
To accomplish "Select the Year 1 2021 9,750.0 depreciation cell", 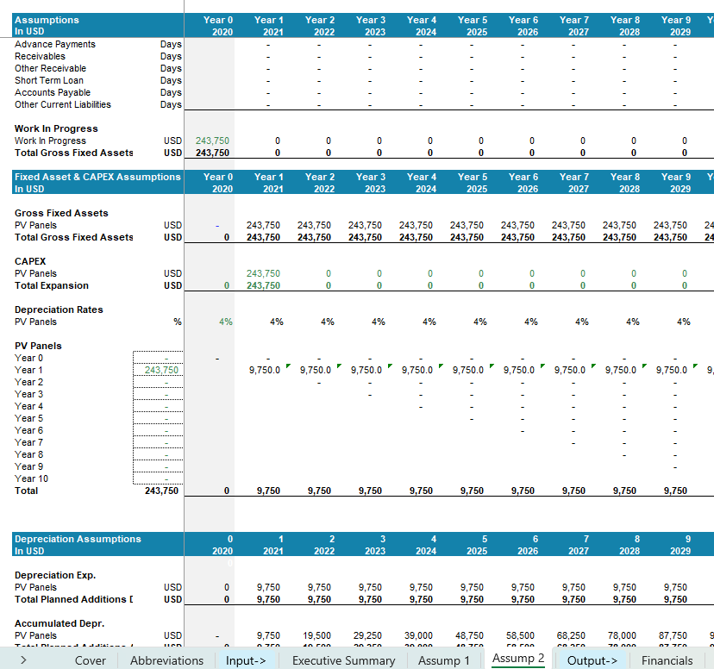I will point(264,370).
